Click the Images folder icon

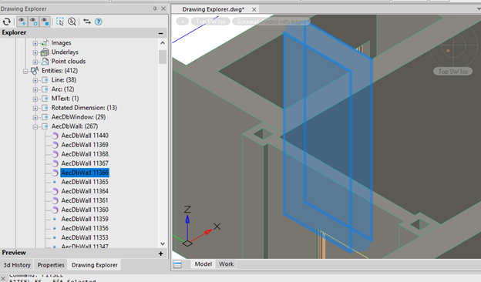click(45, 43)
